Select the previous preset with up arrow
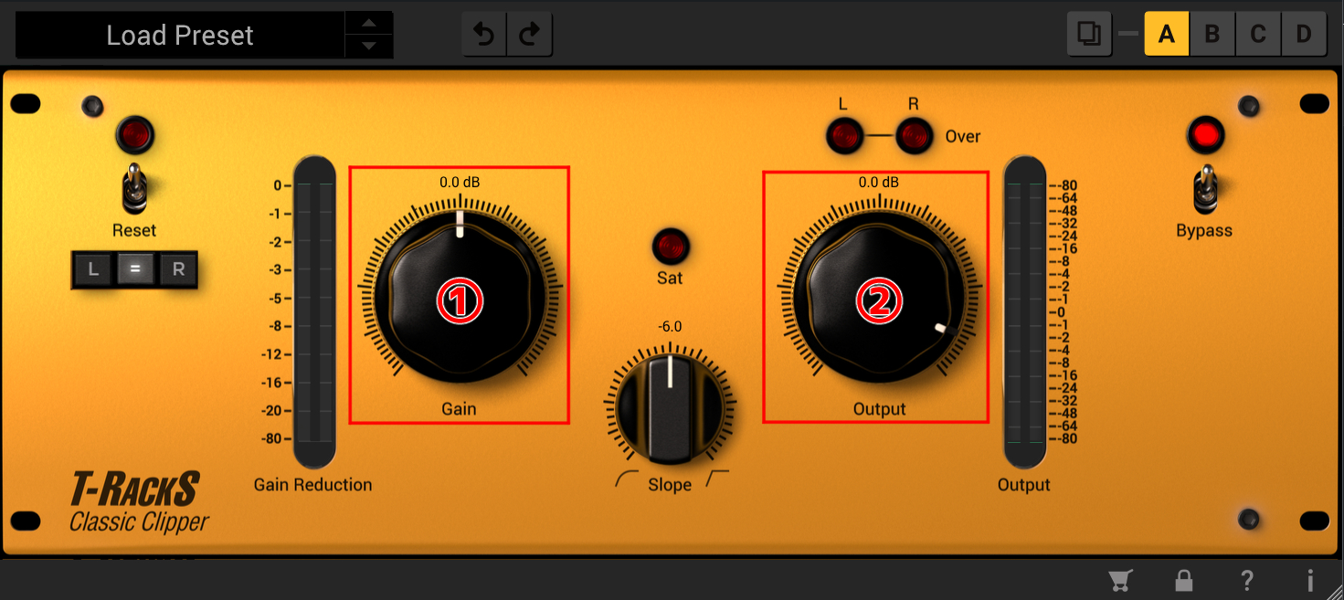 tap(369, 24)
